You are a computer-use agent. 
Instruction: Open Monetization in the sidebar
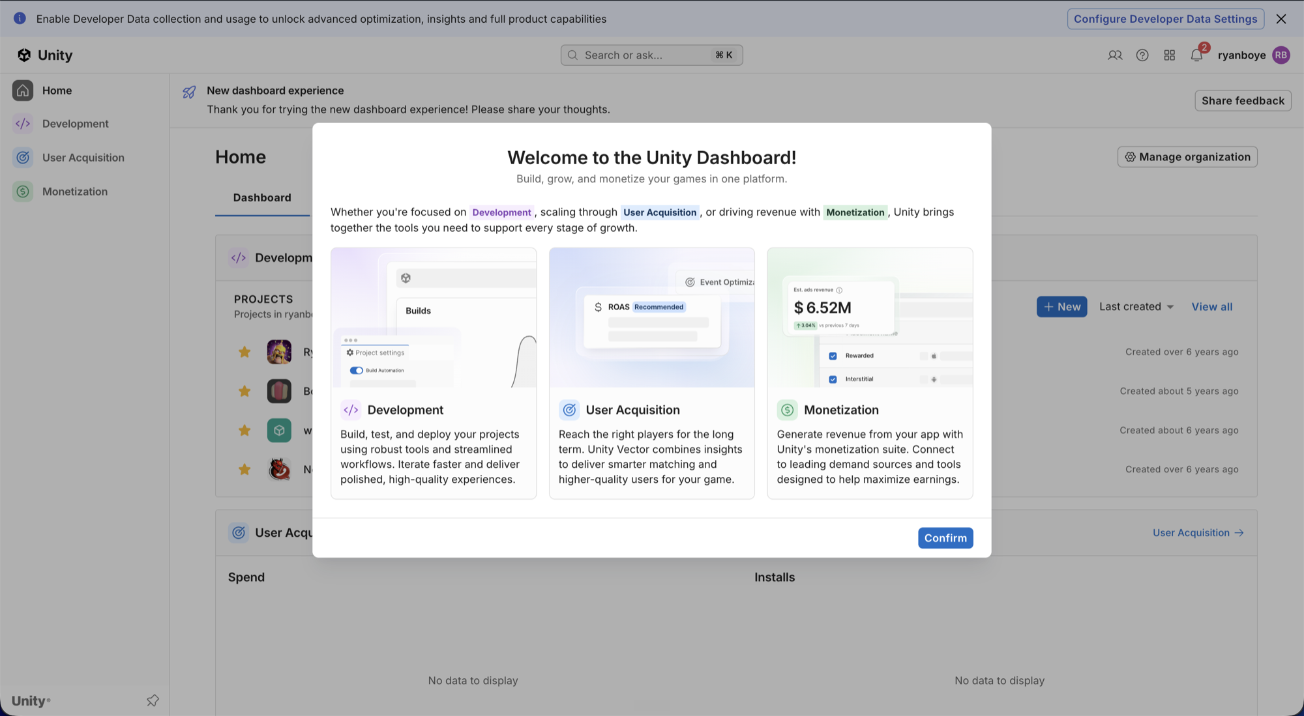pos(74,192)
